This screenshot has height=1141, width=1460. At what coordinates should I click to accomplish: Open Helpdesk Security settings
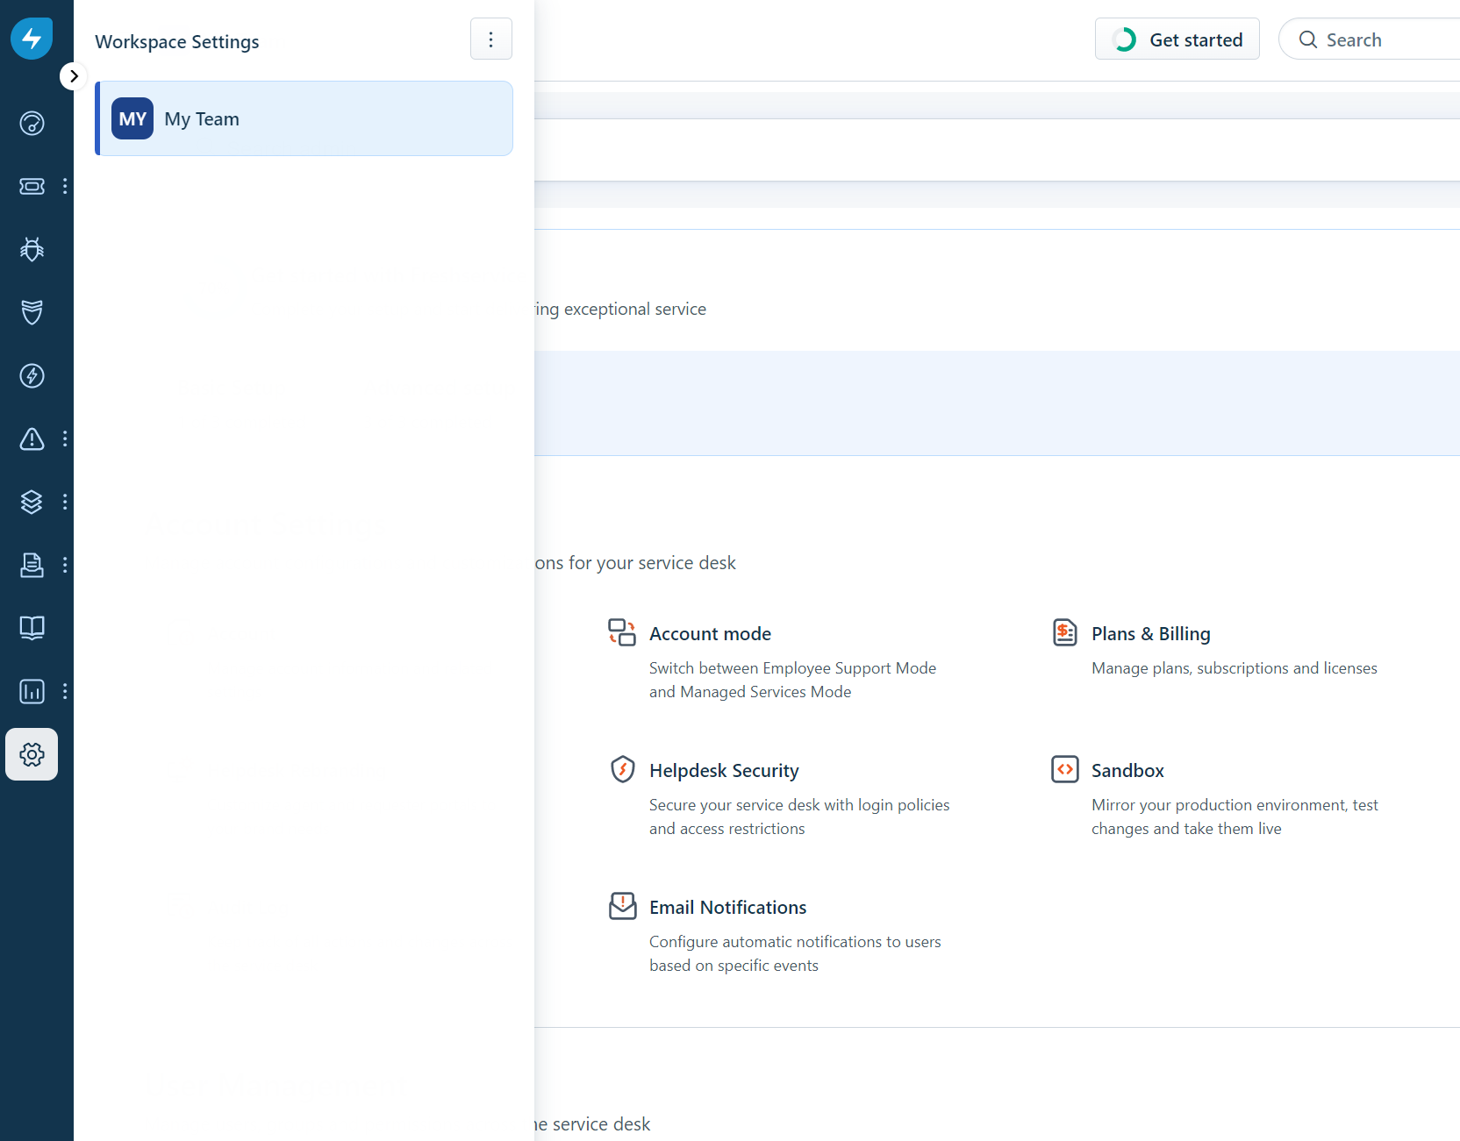(724, 770)
